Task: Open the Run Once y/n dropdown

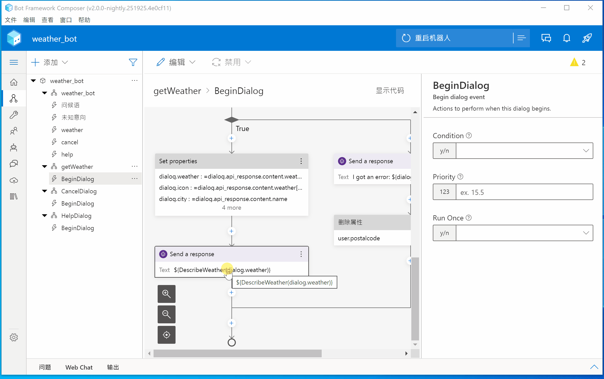Action: pos(586,233)
